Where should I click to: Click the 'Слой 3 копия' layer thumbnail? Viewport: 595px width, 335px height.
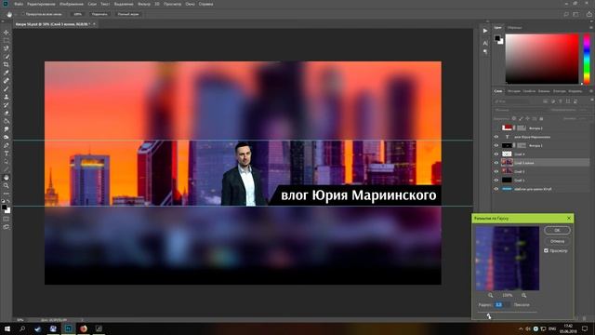pos(507,163)
